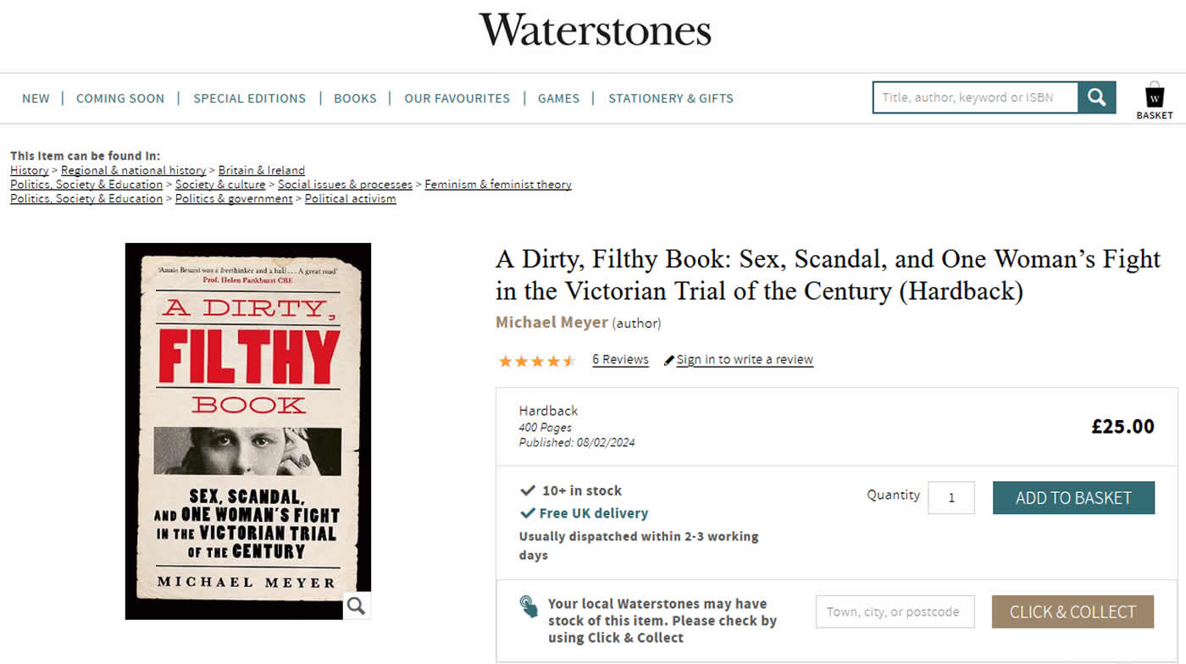The width and height of the screenshot is (1186, 664).
Task: Click the Click & Collect hand icon
Action: point(529,606)
